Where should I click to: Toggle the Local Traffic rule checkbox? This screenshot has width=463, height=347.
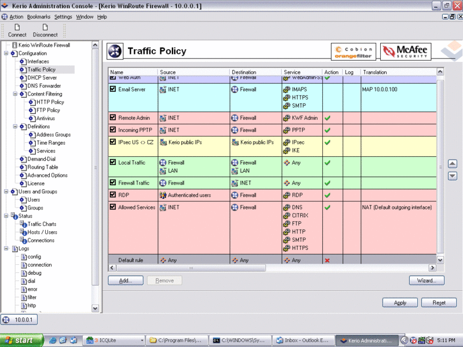(112, 162)
